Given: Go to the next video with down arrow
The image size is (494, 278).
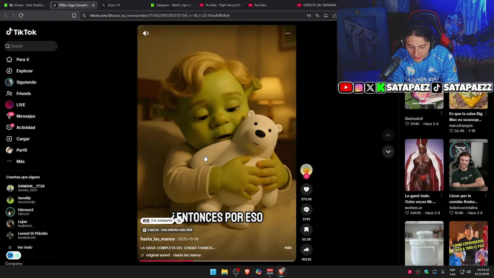Looking at the screenshot, I should click(x=388, y=151).
